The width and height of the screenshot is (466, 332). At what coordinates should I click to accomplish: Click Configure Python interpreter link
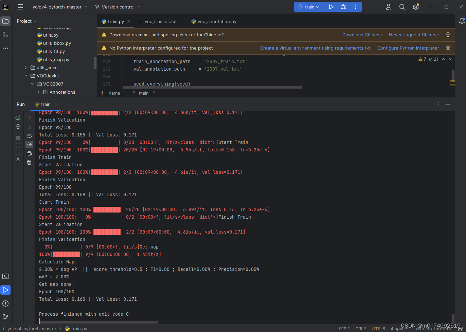[x=408, y=48]
